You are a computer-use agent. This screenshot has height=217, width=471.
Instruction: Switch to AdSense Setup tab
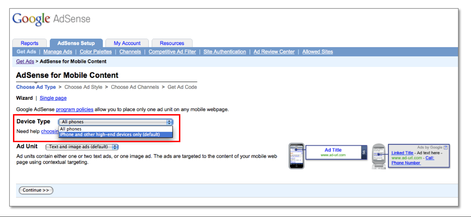click(76, 43)
